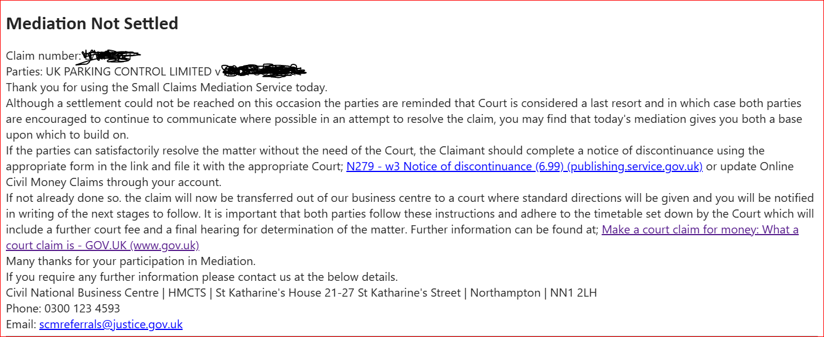
Task: Click the Mediation Not Settled heading
Action: [92, 23]
